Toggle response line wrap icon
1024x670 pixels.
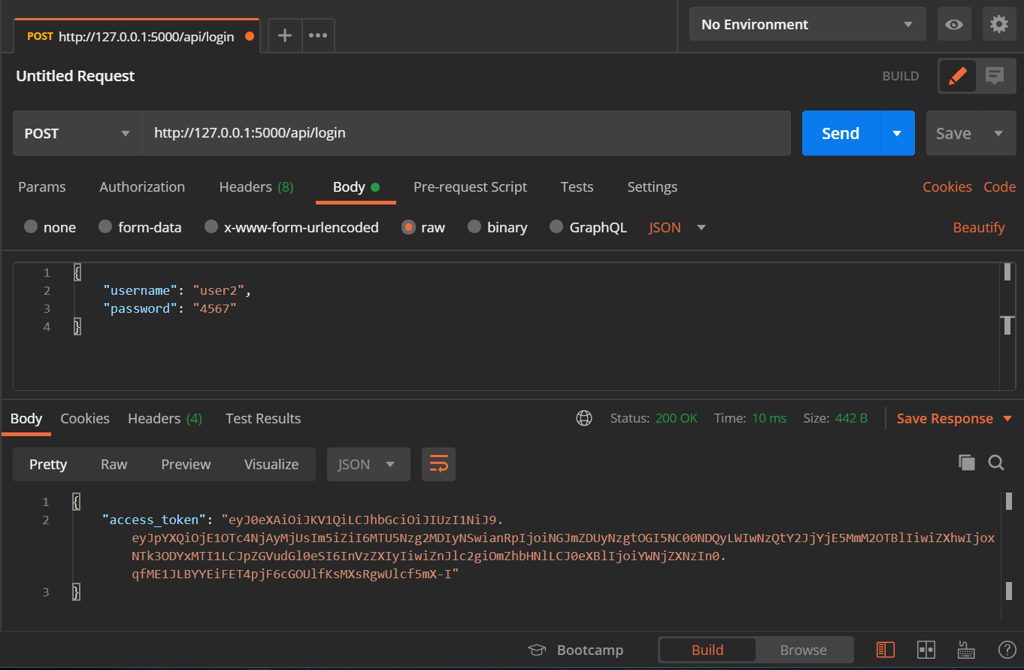point(438,464)
